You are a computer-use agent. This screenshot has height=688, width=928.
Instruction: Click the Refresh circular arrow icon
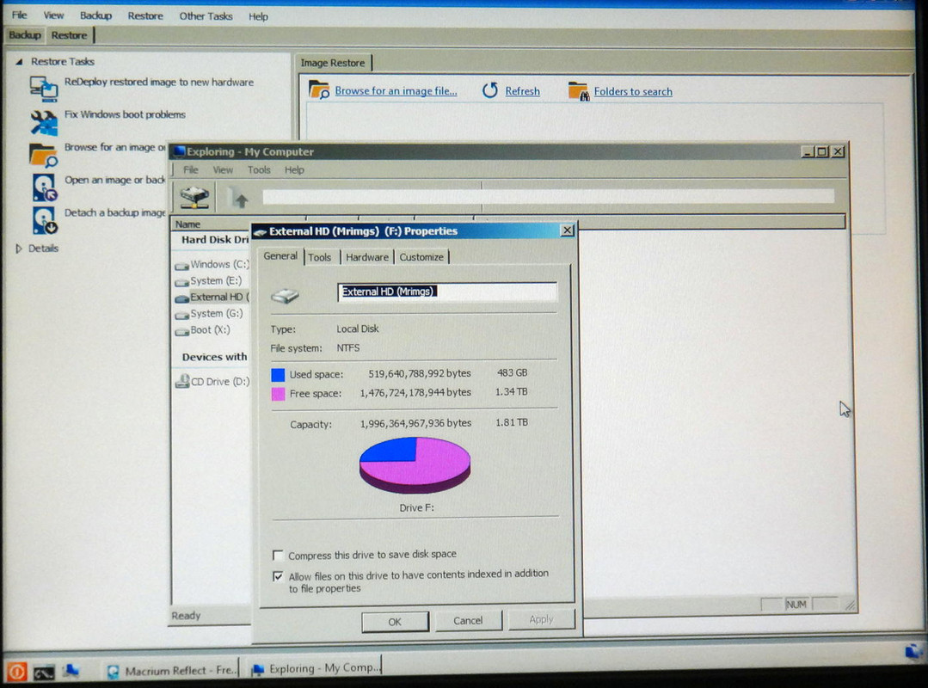pos(490,90)
